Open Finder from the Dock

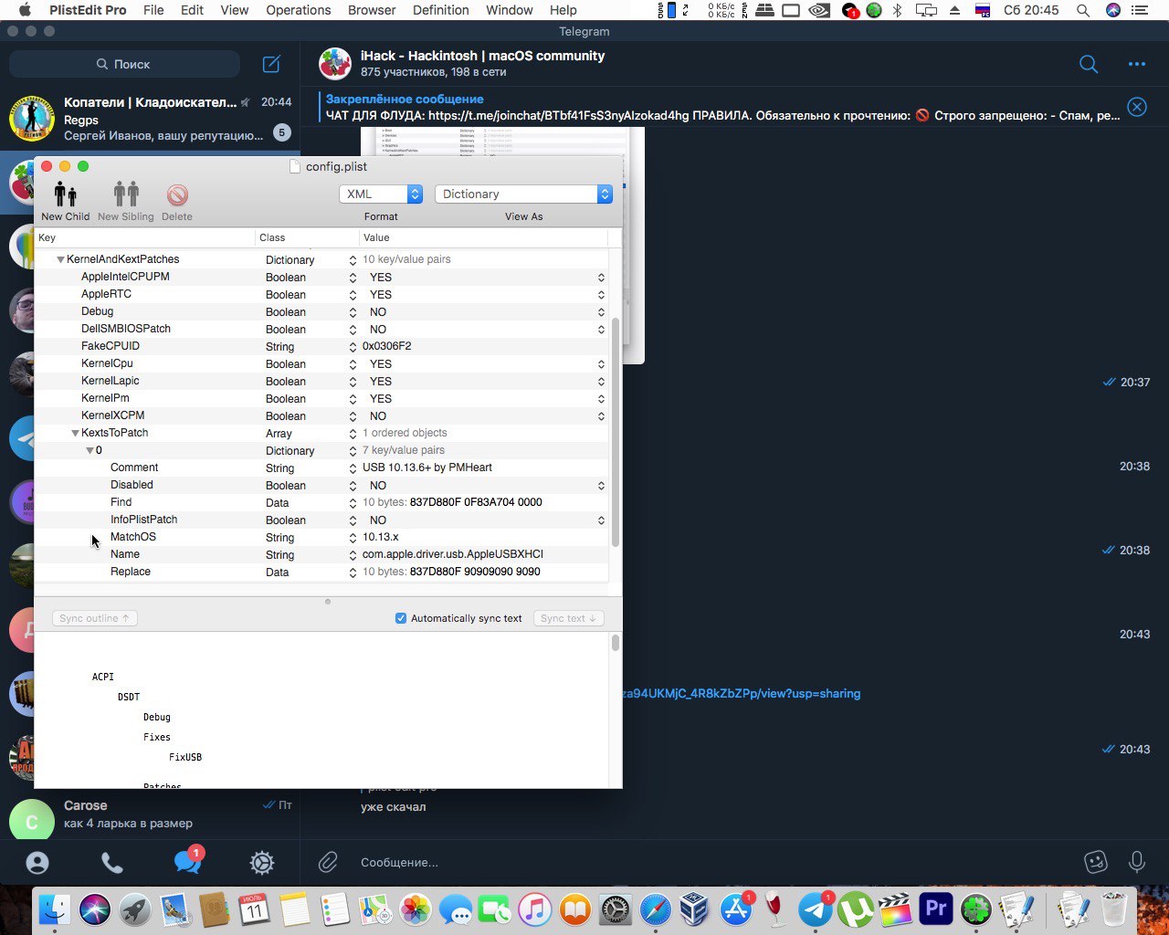tap(55, 909)
